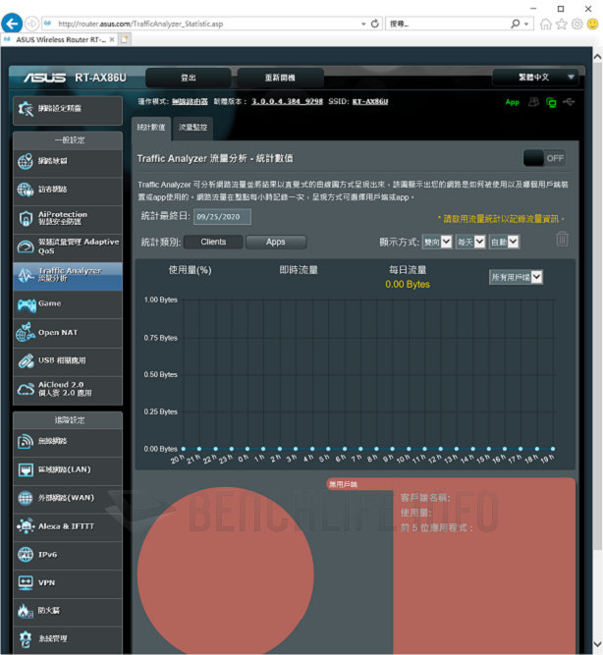The width and height of the screenshot is (603, 655).
Task: Open a new browser tab
Action: (125, 39)
